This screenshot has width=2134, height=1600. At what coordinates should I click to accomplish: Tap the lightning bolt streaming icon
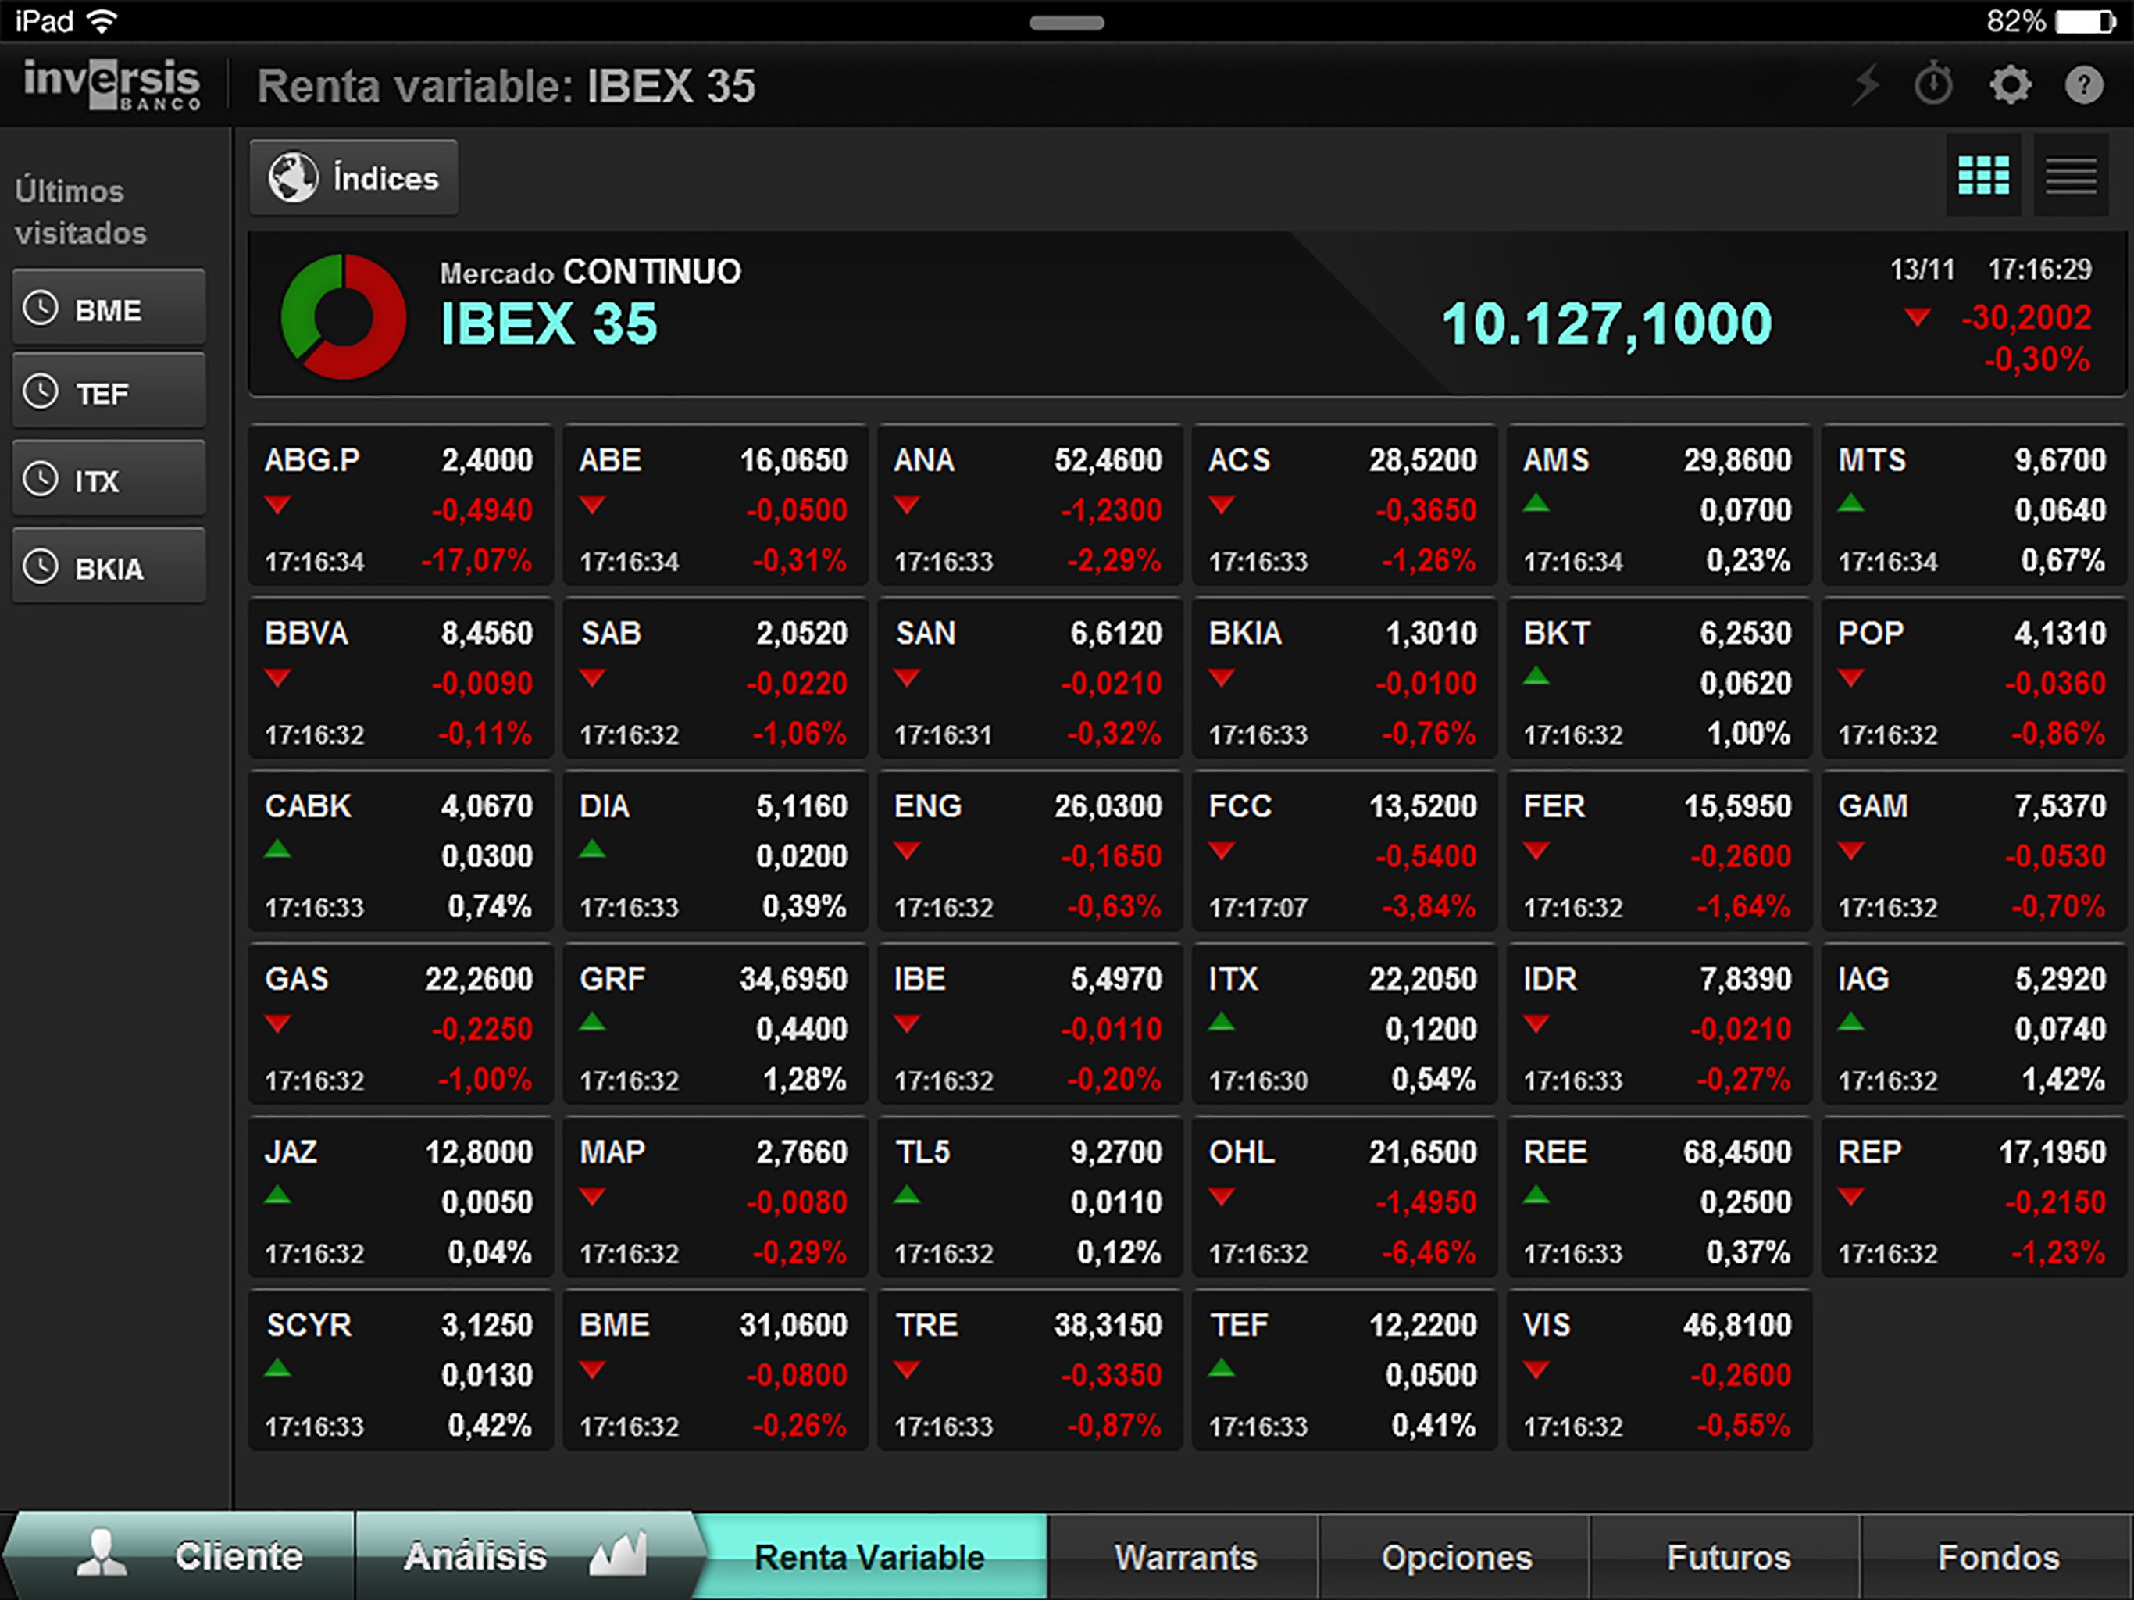tap(1867, 85)
